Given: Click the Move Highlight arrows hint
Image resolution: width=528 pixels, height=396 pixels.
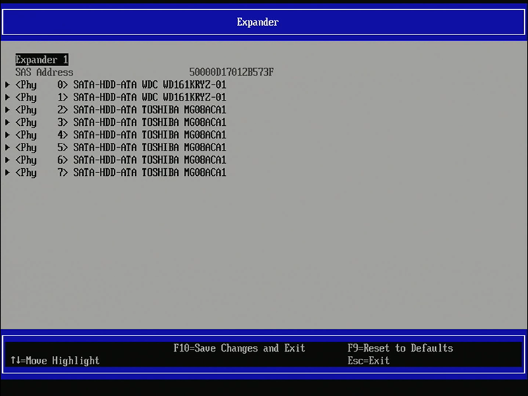Looking at the screenshot, I should [x=56, y=361].
